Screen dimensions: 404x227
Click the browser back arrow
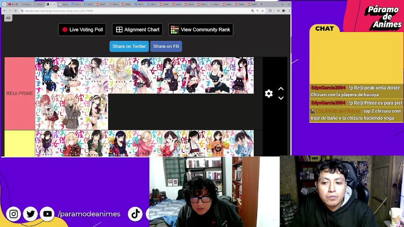(x=5, y=11)
